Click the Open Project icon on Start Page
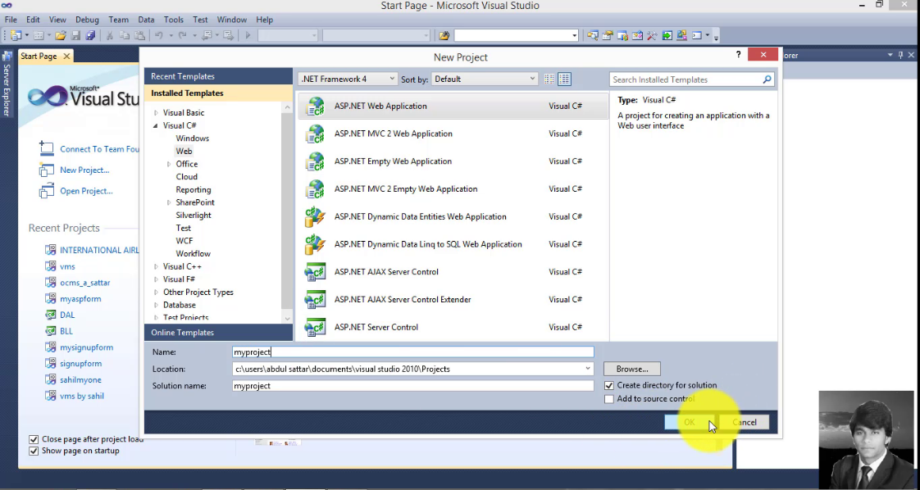Image resolution: width=920 pixels, height=490 pixels. pyautogui.click(x=47, y=191)
